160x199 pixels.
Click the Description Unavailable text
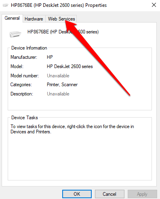(58, 94)
